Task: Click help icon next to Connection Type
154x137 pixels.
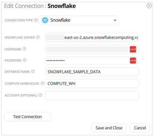Action: click(x=36, y=20)
